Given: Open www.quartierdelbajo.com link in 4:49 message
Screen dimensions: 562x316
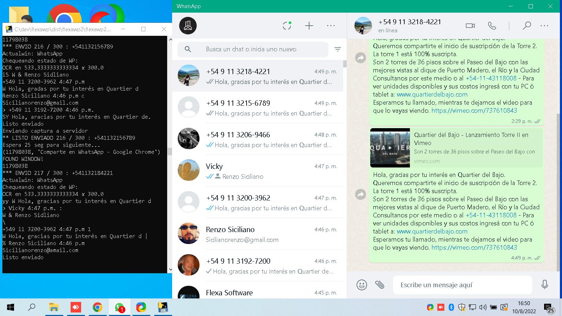Looking at the screenshot, I should (432, 231).
